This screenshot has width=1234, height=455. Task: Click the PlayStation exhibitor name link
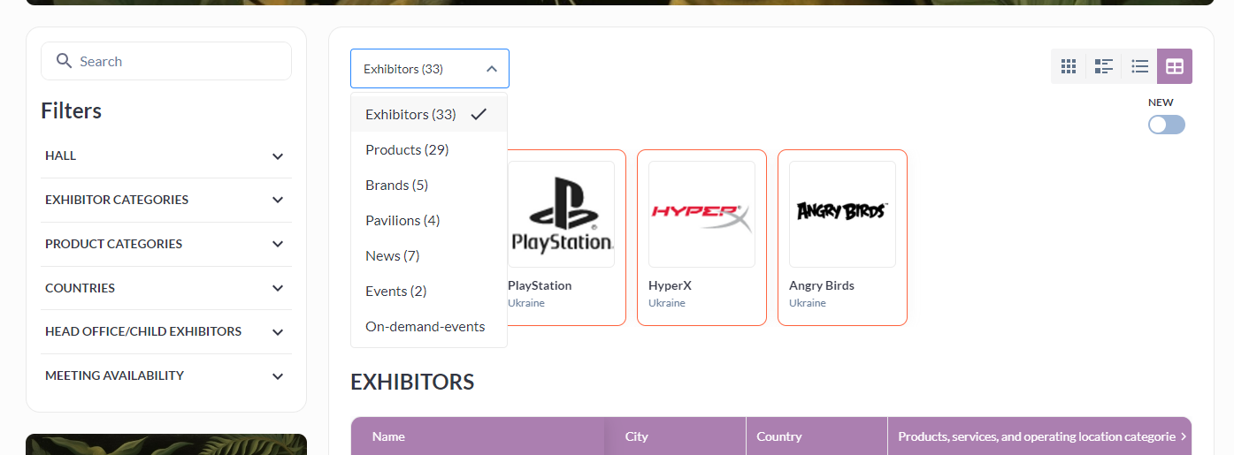point(540,285)
